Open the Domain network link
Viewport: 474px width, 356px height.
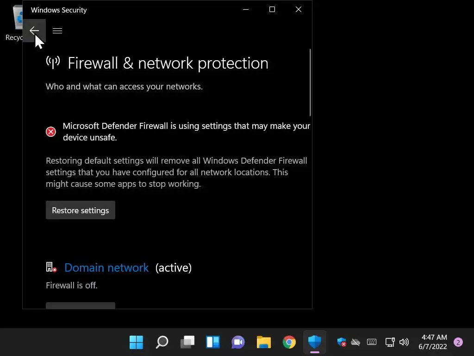click(x=106, y=268)
